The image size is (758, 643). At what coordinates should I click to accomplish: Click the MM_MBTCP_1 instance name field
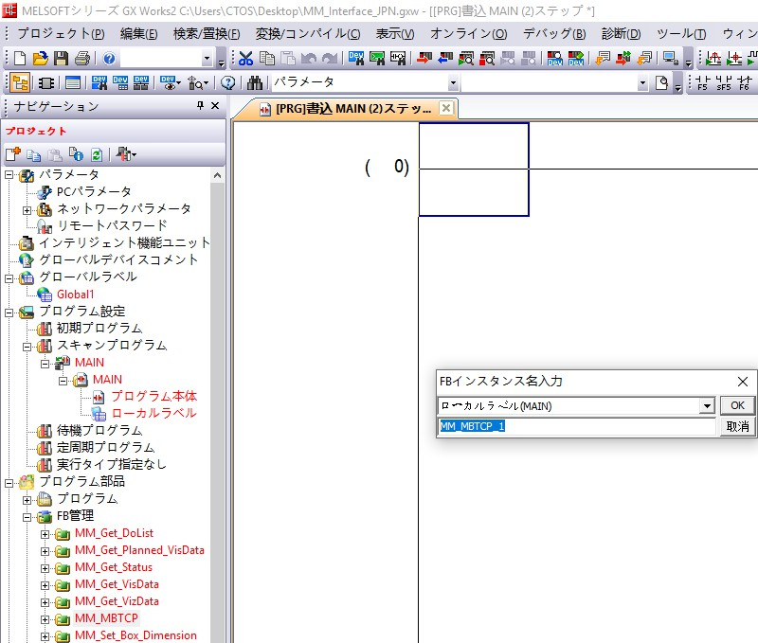click(577, 426)
